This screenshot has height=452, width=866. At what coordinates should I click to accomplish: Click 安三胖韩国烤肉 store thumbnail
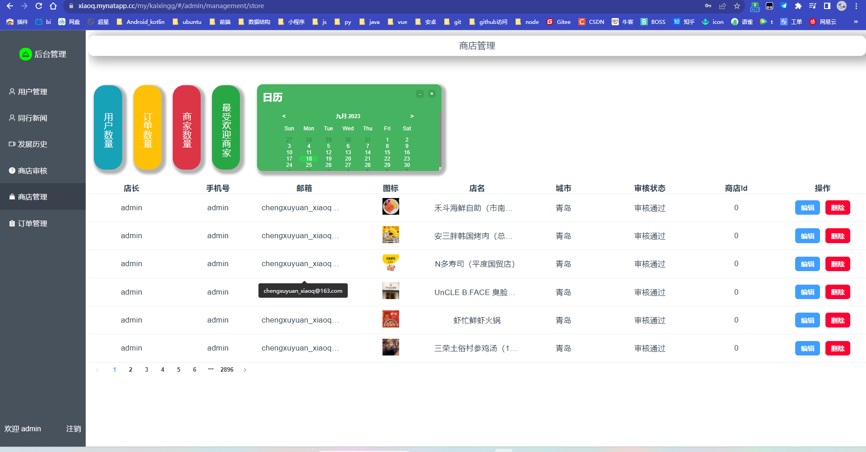[x=391, y=235]
